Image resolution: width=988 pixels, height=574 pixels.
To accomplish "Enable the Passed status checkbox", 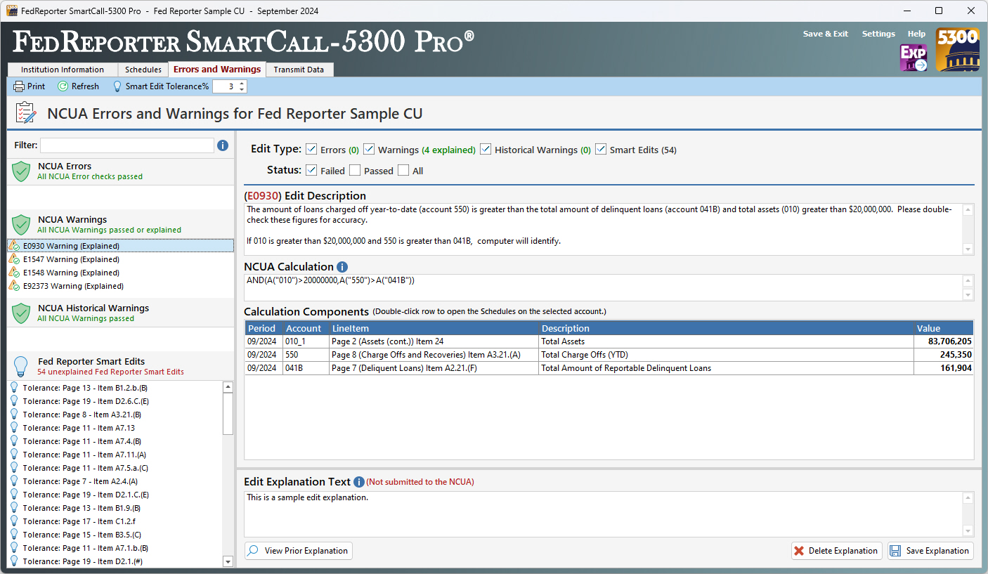I will click(x=355, y=170).
